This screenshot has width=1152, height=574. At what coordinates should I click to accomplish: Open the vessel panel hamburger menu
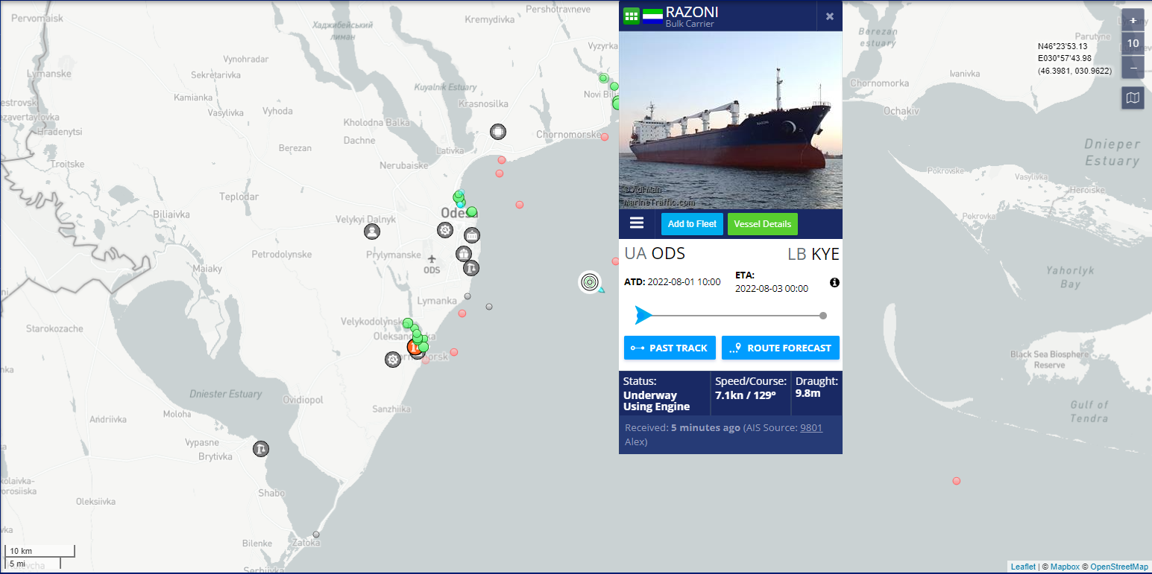tap(636, 223)
